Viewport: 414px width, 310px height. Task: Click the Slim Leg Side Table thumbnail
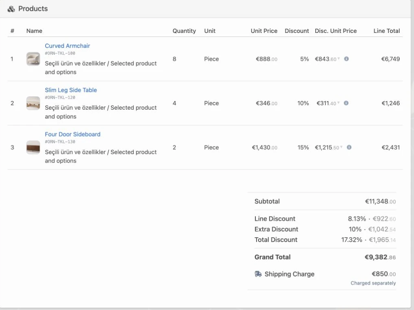pos(33,103)
